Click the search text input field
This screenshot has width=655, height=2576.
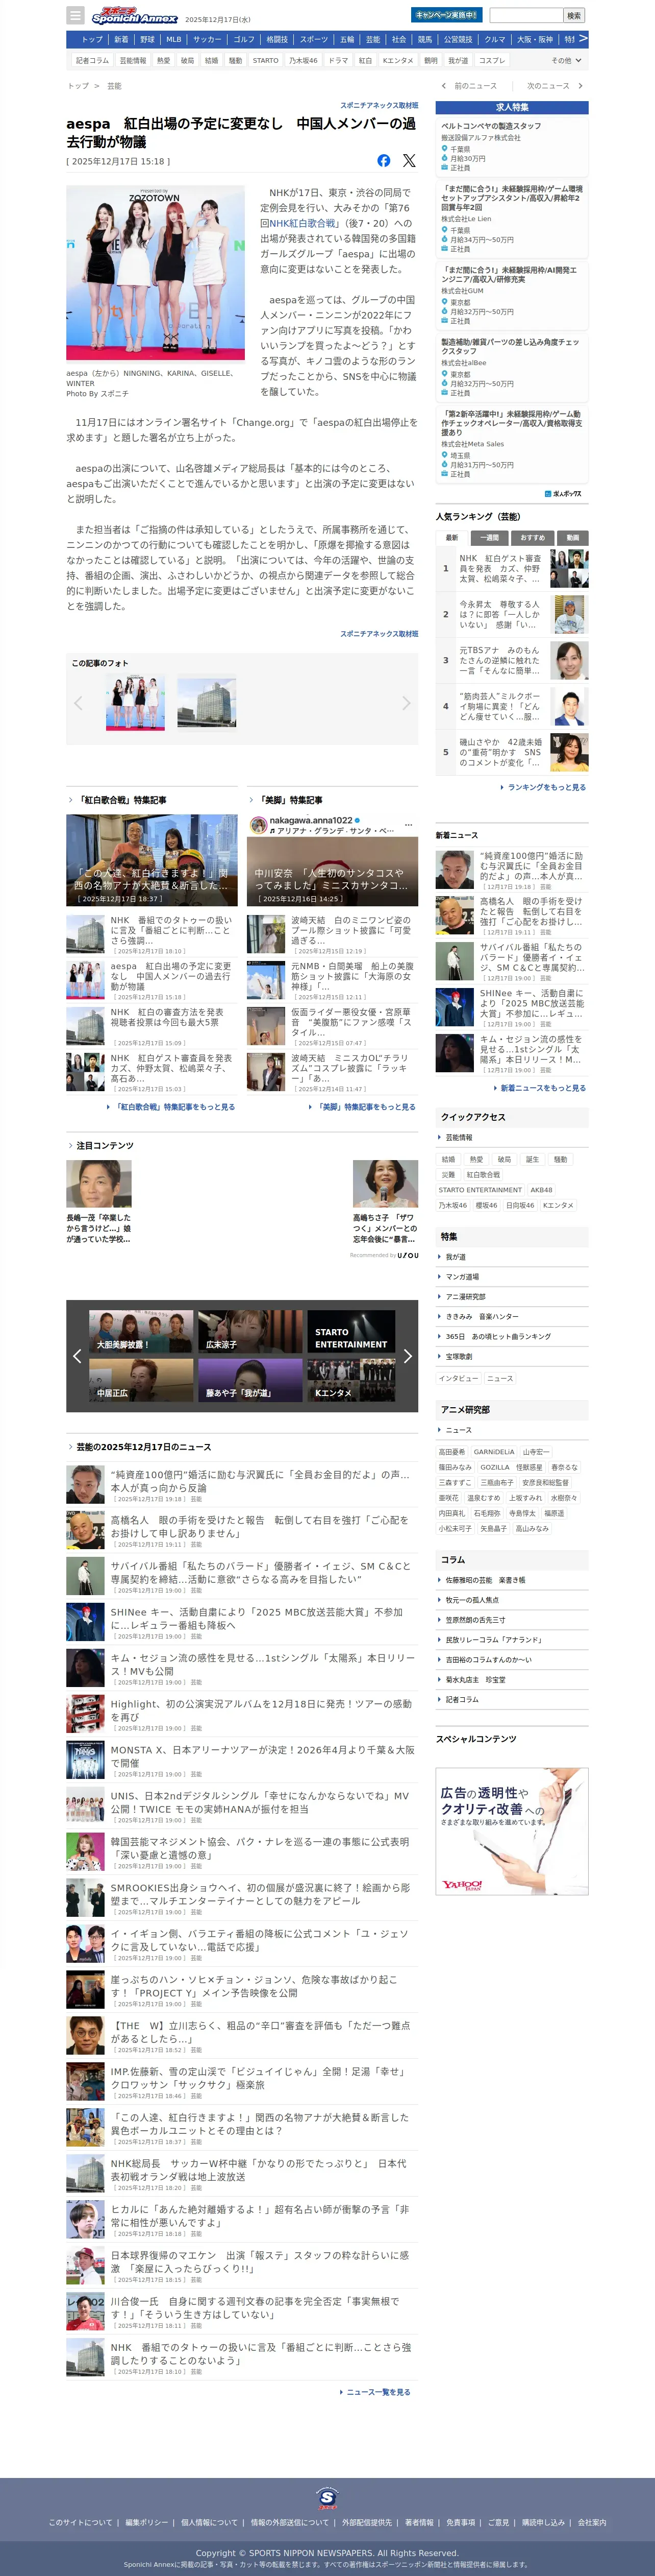click(x=526, y=15)
